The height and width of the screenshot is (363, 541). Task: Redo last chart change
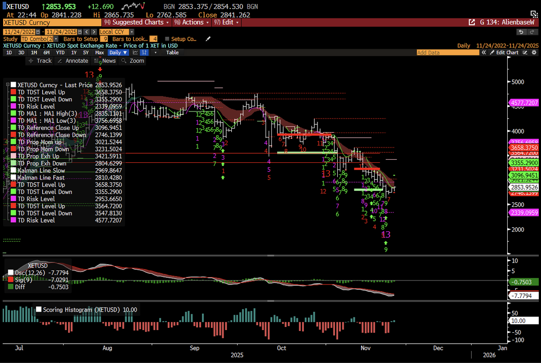[532, 32]
